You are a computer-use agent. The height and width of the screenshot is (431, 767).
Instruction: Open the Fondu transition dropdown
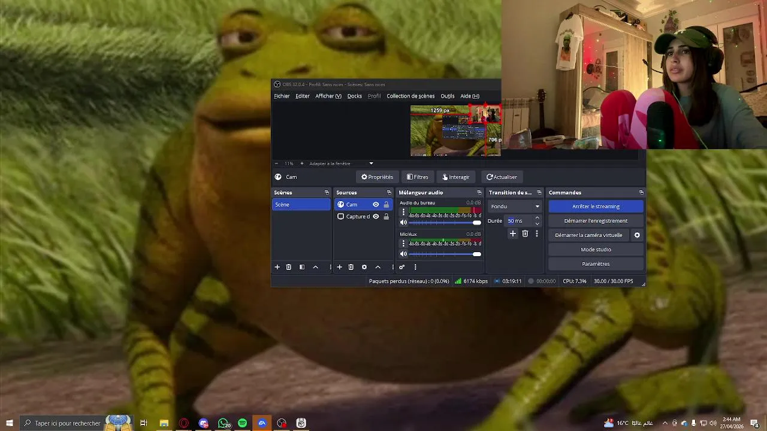[515, 207]
